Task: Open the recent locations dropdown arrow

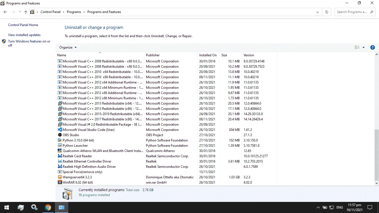Action: point(20,12)
